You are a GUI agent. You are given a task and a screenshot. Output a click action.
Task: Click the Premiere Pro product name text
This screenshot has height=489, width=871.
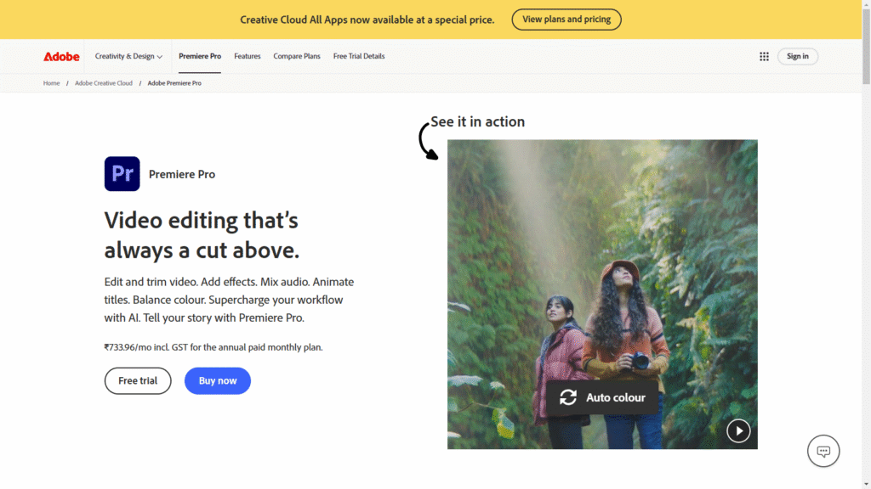pos(182,174)
